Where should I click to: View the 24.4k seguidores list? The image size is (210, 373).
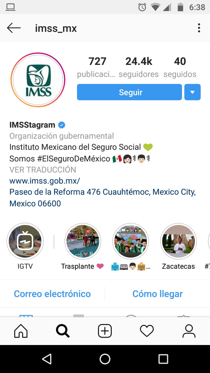coord(139,68)
